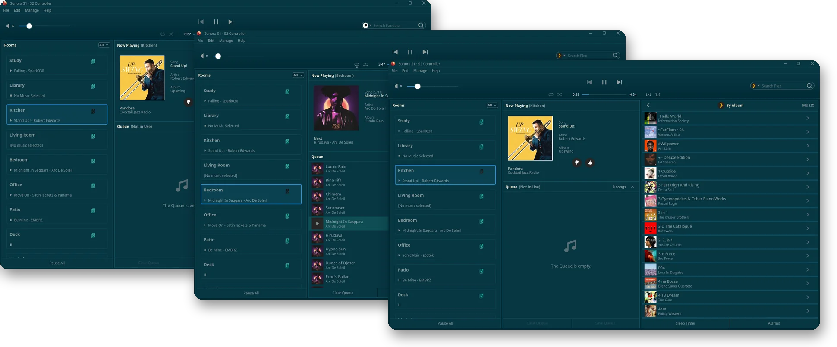Click the playback progress bar in front window
This screenshot has width=837, height=347.
coord(604,94)
